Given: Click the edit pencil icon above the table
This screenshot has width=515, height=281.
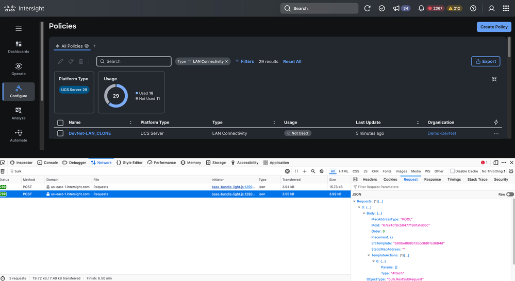Looking at the screenshot, I should pos(61,61).
